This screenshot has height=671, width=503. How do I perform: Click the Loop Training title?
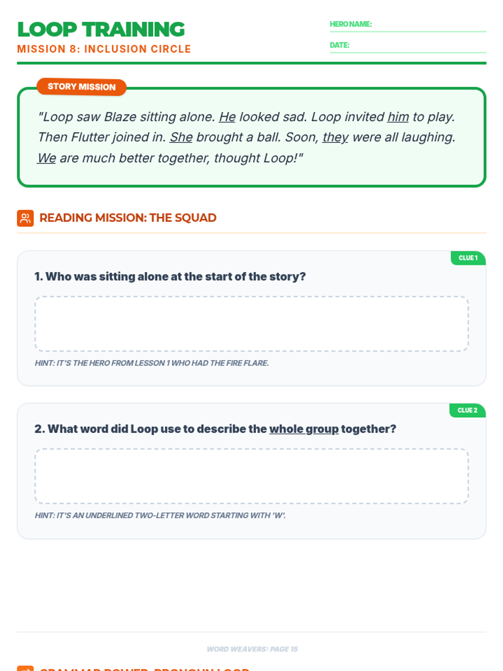click(x=101, y=29)
